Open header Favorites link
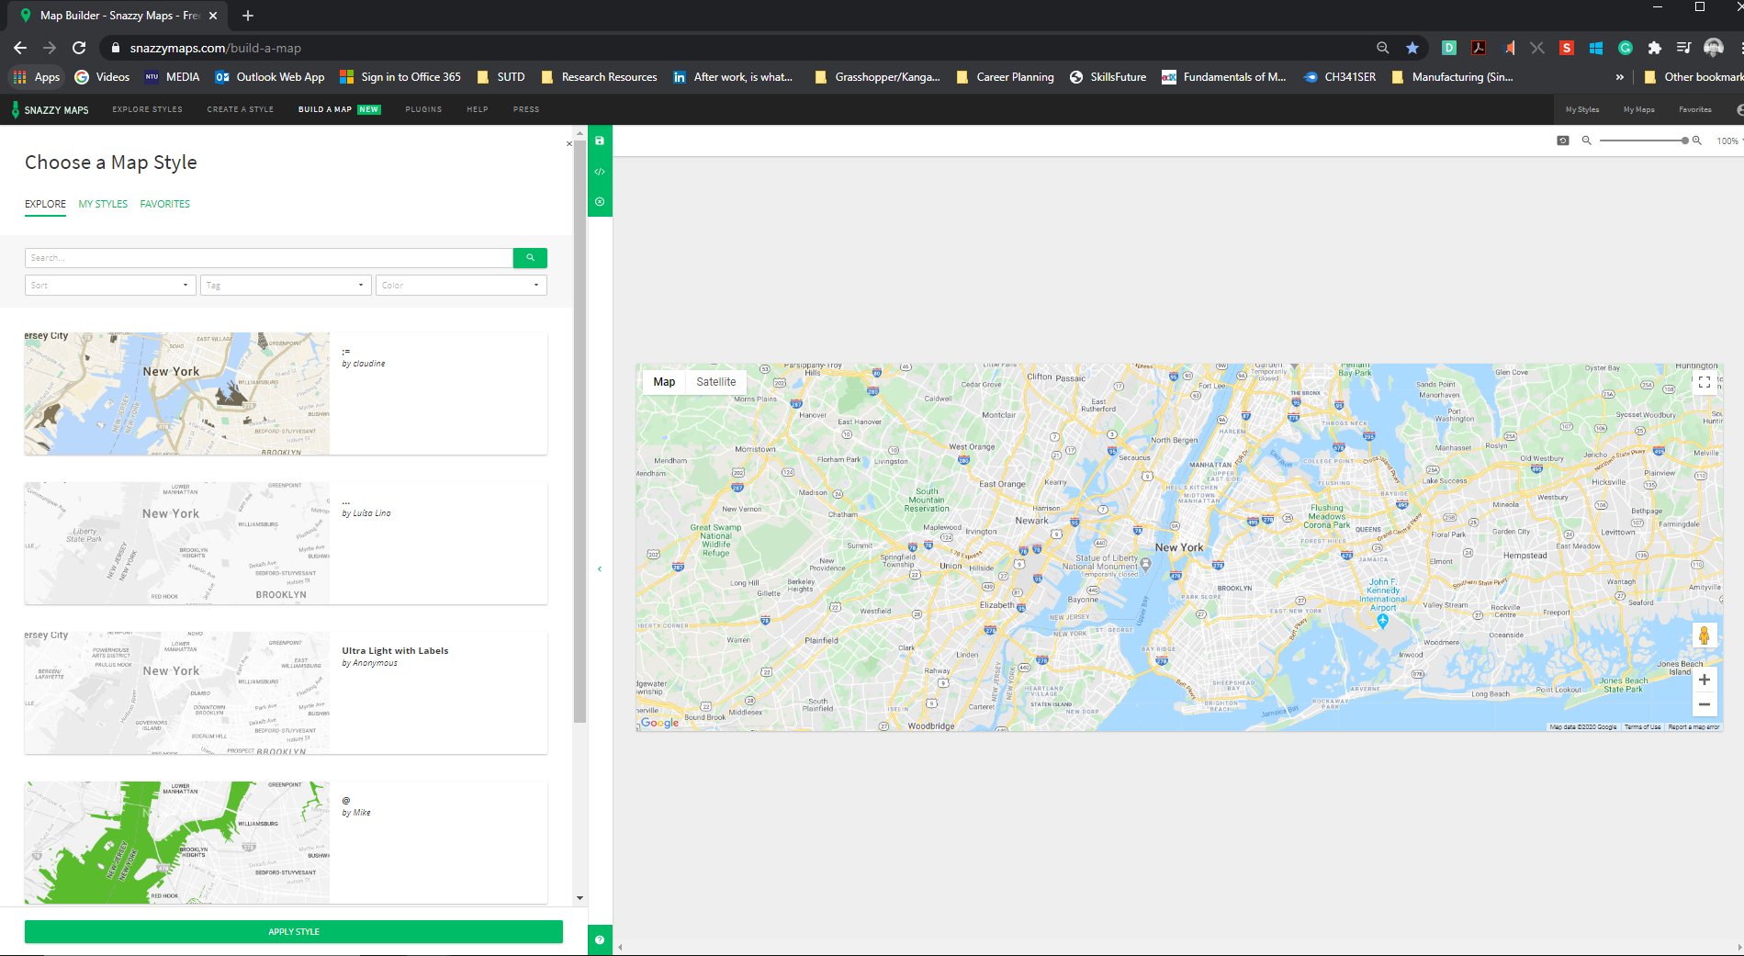Viewport: 1744px width, 956px height. pyautogui.click(x=1695, y=109)
